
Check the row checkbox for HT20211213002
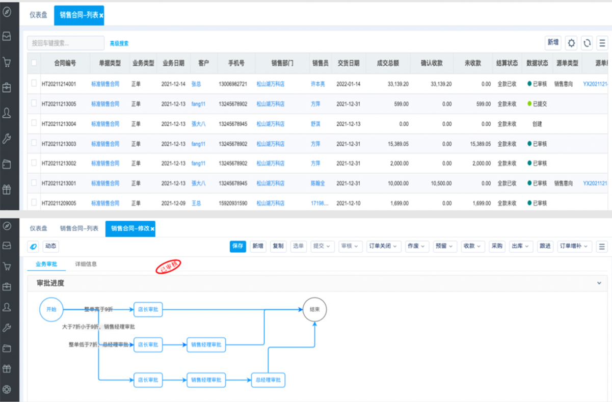(34, 163)
